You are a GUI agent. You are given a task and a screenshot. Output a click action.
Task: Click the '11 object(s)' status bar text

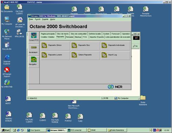32,98
